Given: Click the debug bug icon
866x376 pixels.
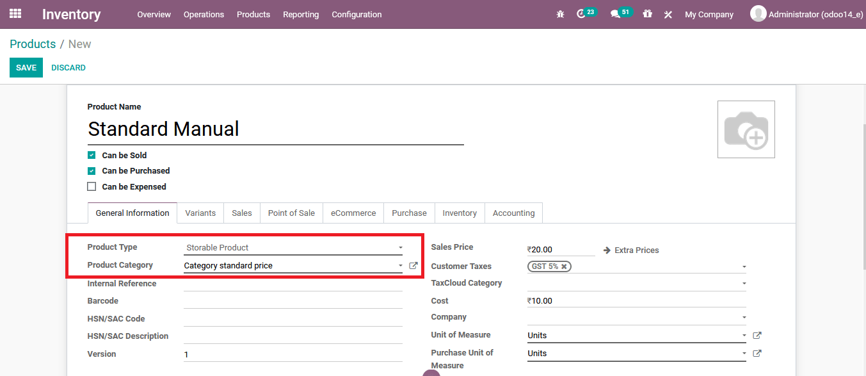Looking at the screenshot, I should pos(560,14).
